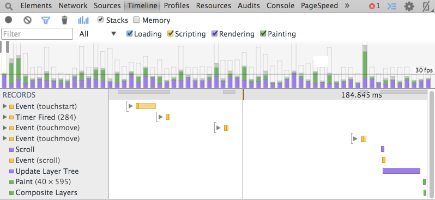Open DevTools settings gear icon
The width and height of the screenshot is (435, 200).
click(409, 6)
